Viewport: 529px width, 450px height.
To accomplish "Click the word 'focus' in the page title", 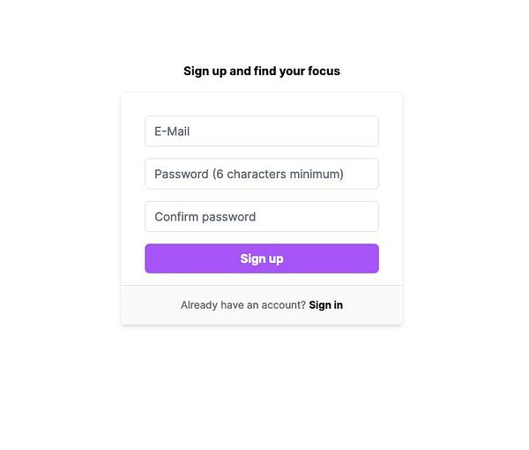I will click(324, 71).
